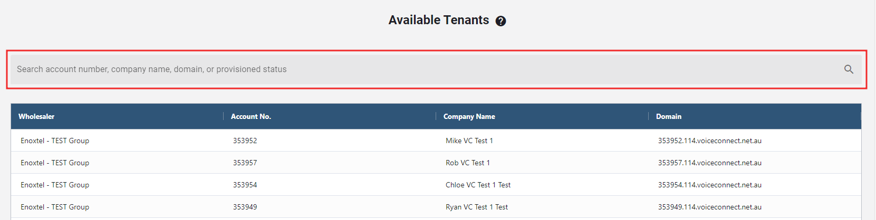Click domain 353957.114.voiceconnect.net.au
Viewport: 876px width, 220px height.
coord(709,163)
